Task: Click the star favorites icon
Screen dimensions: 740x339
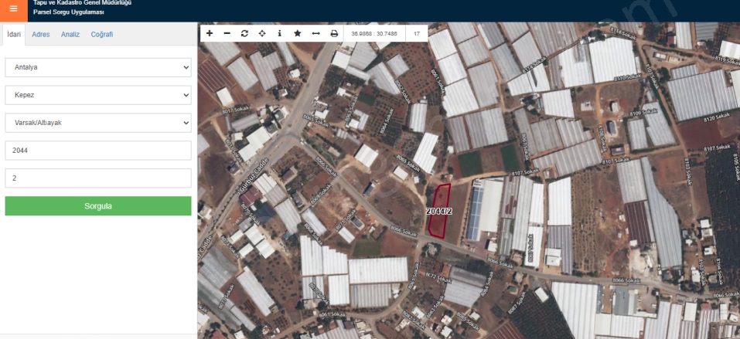Action: point(297,34)
